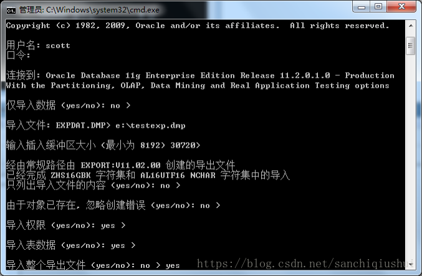422x276 pixels.
Task: Click the scrollbar down arrow
Action: tap(411, 264)
